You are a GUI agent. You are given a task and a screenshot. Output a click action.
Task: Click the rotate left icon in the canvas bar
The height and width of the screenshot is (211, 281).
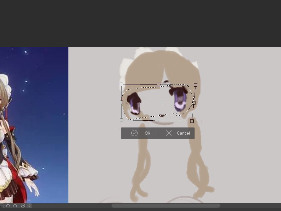[x=7, y=206]
